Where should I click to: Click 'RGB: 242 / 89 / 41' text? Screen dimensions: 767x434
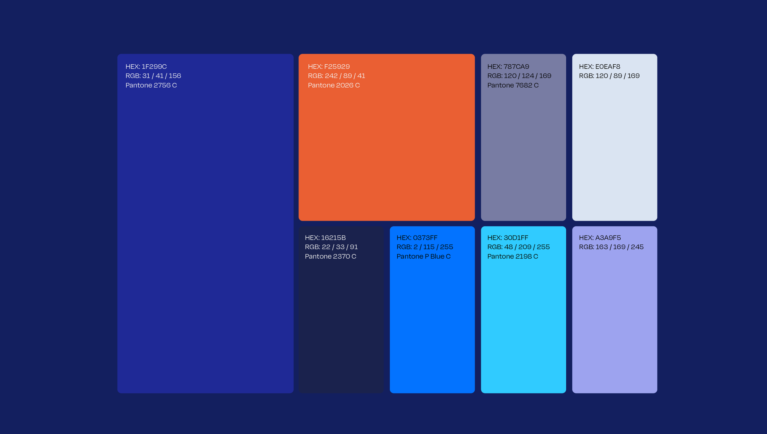(x=336, y=76)
